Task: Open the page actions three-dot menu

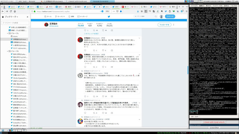Action: (x=114, y=12)
